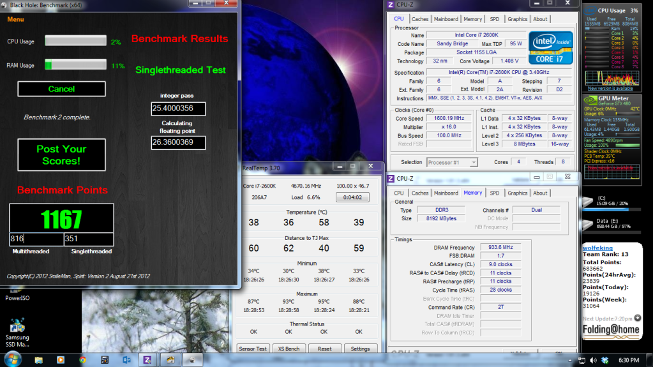Click the Black Hole RAM Usage bar
653x367 pixels.
(x=76, y=64)
